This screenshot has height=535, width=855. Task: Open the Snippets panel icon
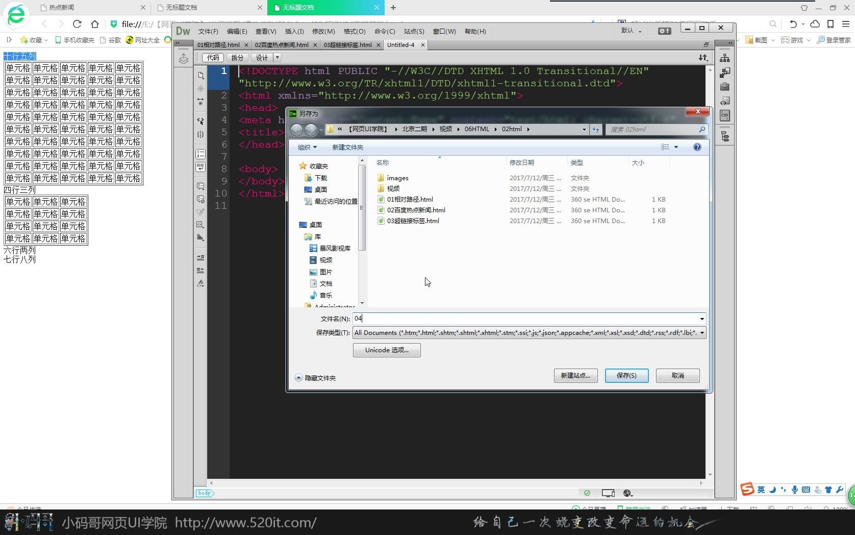pos(724,101)
